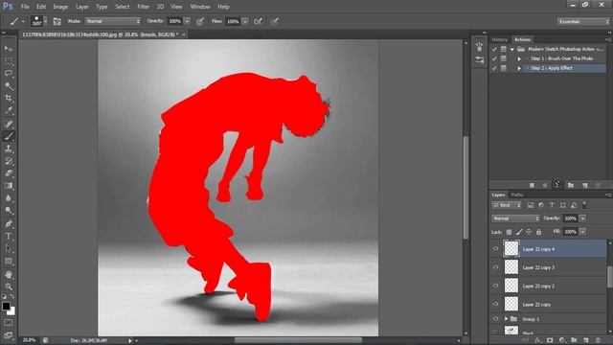Open the Image menu
The image size is (613, 345).
[x=60, y=7]
